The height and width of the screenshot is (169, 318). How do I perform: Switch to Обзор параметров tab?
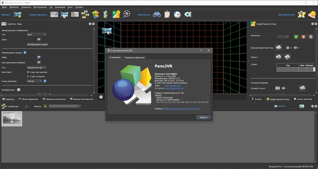[x=28, y=99]
